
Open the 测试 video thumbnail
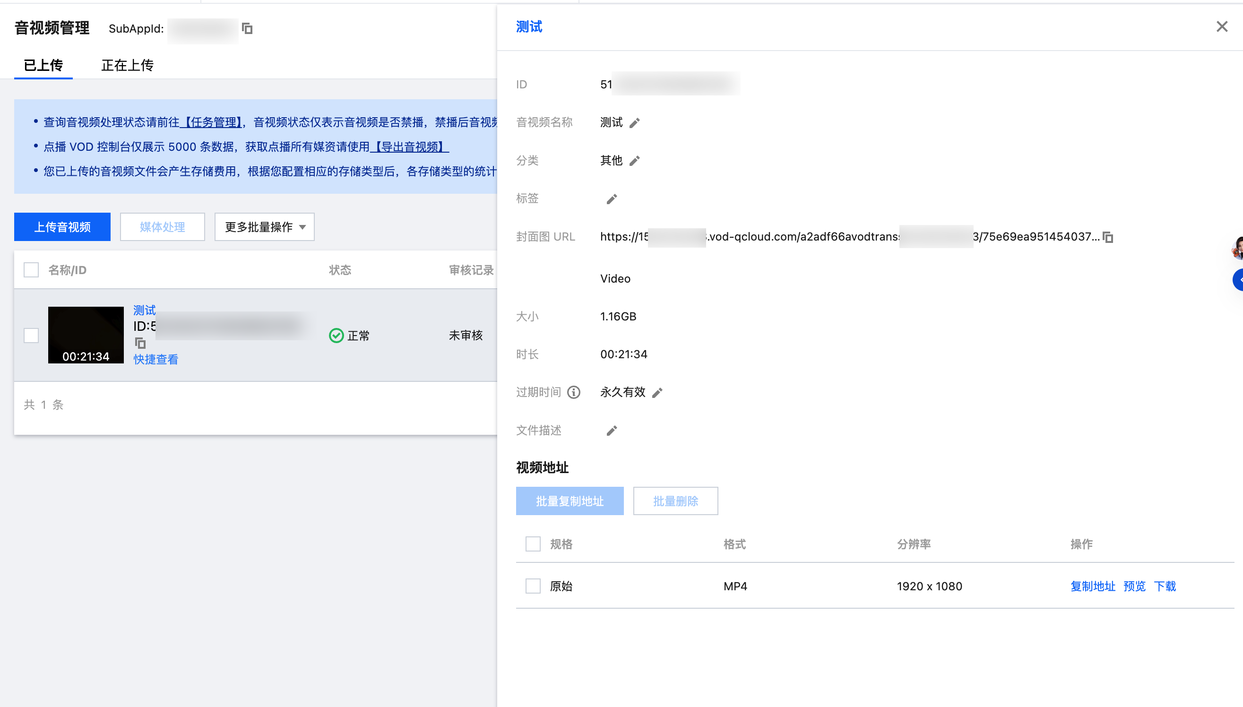(x=86, y=335)
